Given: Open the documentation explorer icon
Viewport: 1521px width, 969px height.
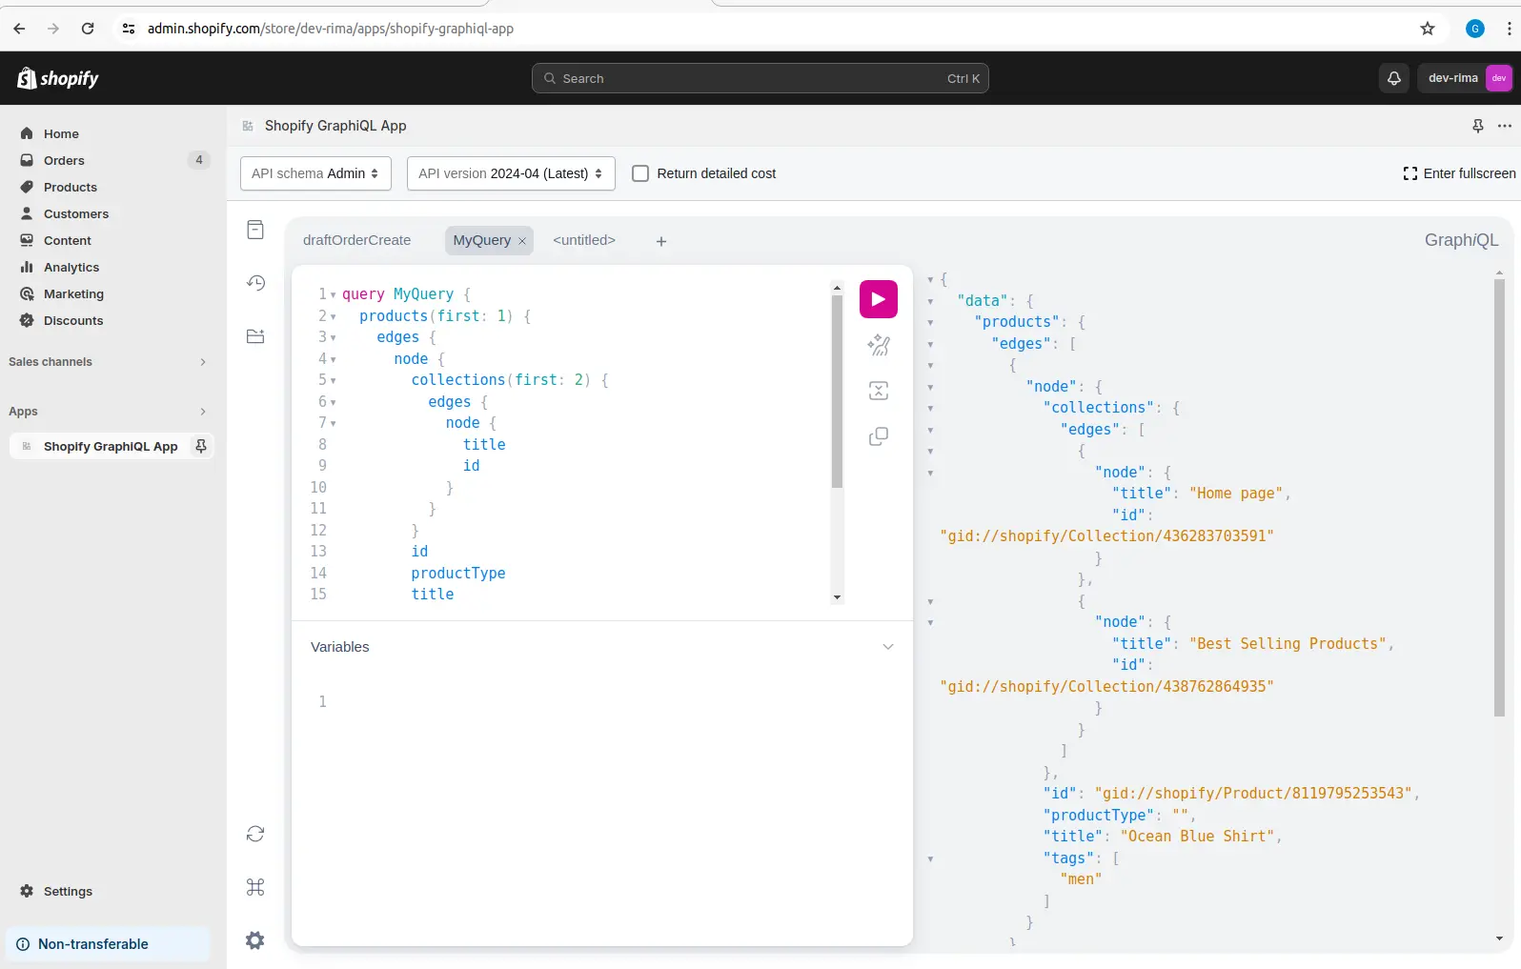Looking at the screenshot, I should (255, 230).
